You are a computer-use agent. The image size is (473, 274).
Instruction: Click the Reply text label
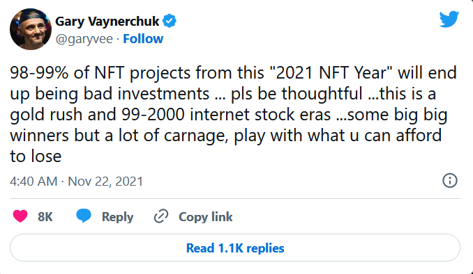(x=117, y=217)
